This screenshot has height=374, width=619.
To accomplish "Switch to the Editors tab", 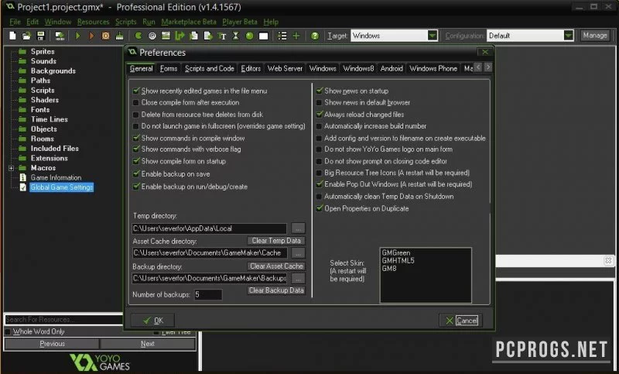I will coord(251,68).
